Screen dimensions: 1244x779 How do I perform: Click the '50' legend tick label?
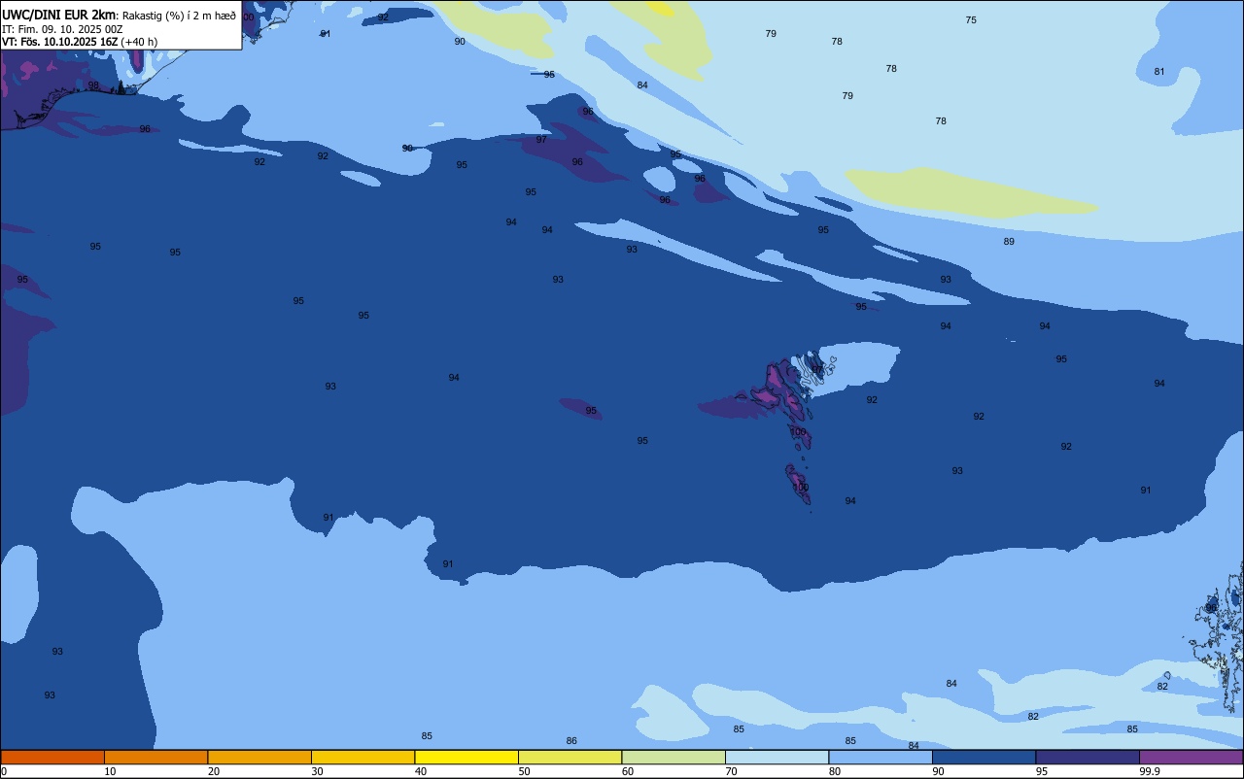pyautogui.click(x=524, y=771)
